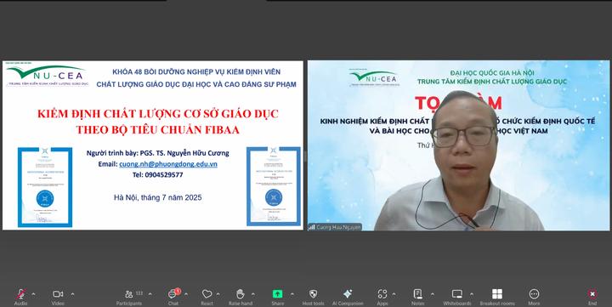The width and height of the screenshot is (612, 307).
Task: Open the Participants panel
Action: pyautogui.click(x=129, y=293)
